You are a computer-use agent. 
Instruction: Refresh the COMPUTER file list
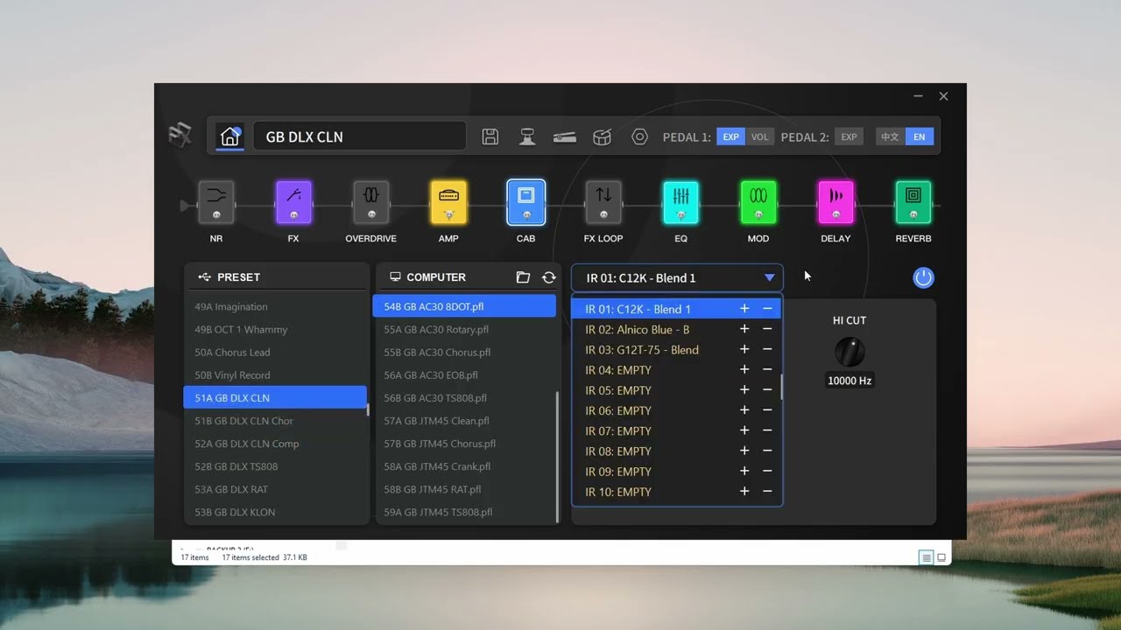[548, 277]
